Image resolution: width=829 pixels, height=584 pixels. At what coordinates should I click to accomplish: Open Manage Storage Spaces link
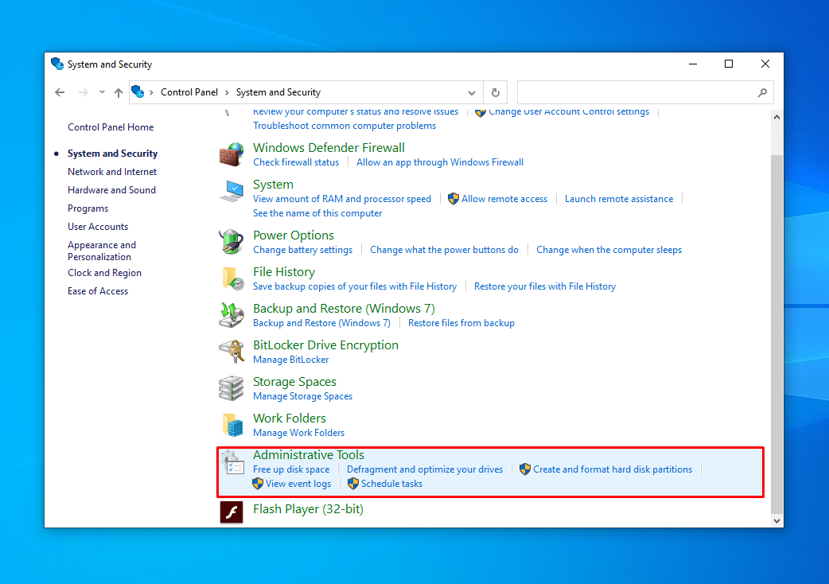(x=303, y=396)
